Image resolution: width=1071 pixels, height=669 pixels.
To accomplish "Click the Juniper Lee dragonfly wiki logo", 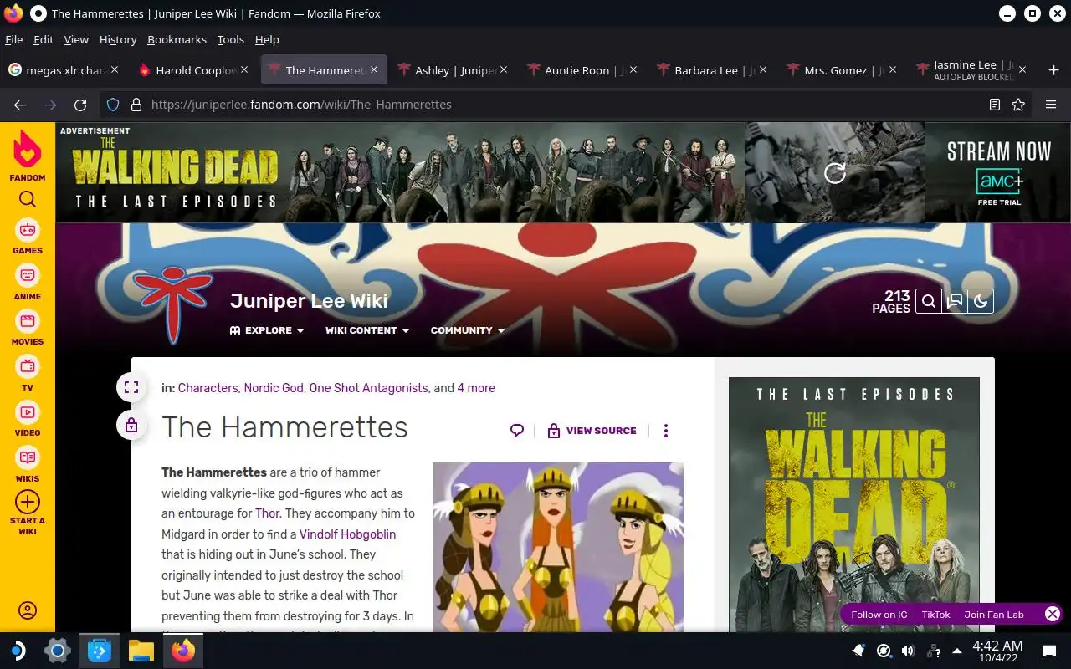I will coord(173,304).
